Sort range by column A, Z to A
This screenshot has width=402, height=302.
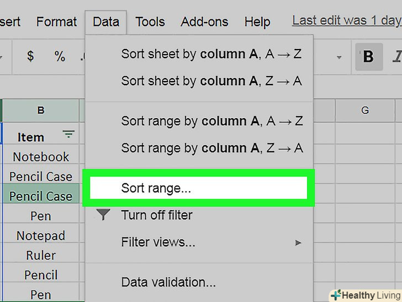(x=211, y=148)
